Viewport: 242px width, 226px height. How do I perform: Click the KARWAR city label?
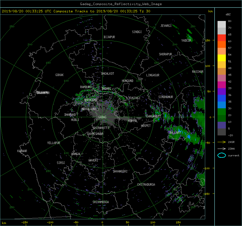[x=22, y=151]
